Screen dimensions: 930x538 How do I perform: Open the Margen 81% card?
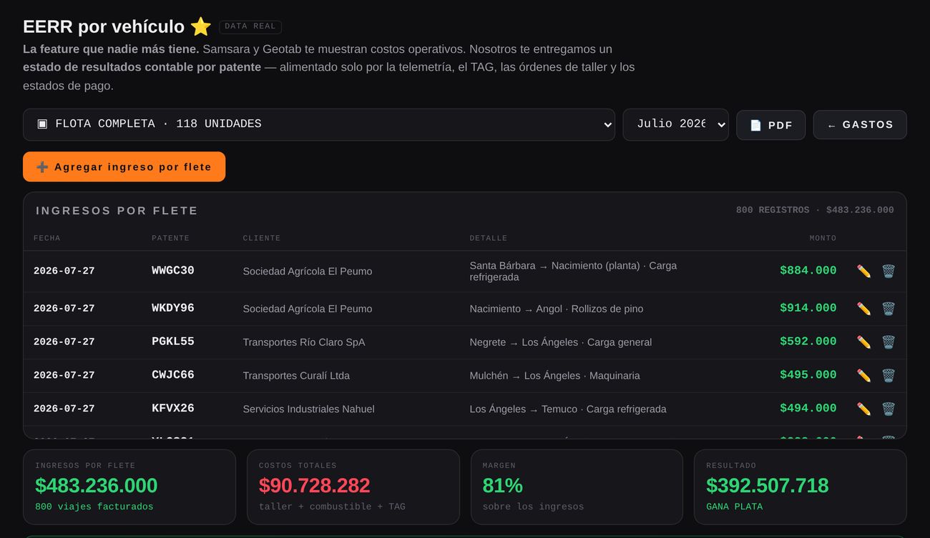click(577, 487)
